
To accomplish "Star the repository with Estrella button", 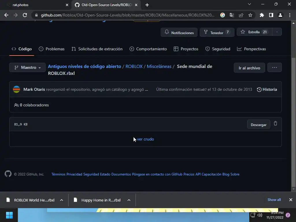I will (x=254, y=32).
